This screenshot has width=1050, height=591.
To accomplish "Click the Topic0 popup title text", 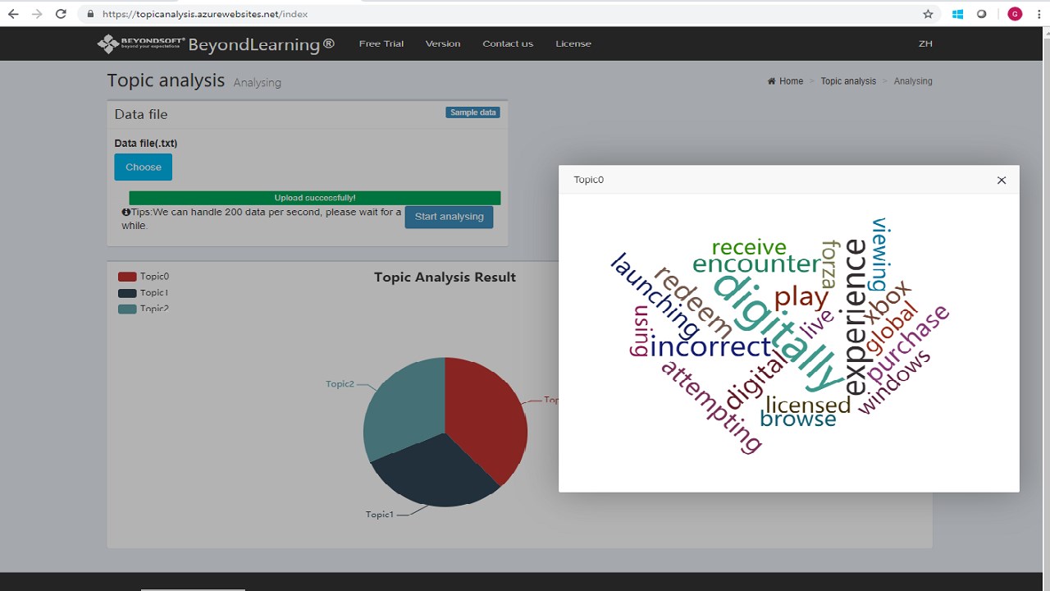I will [x=588, y=180].
